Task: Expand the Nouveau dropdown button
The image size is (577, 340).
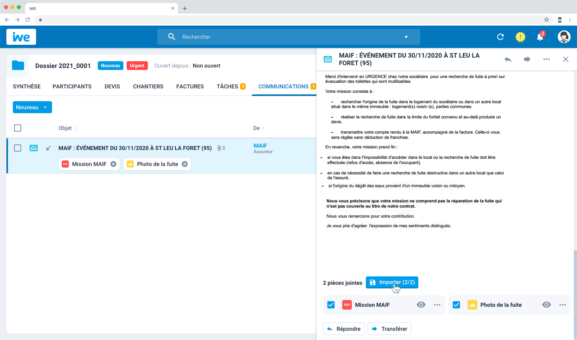Action: [x=32, y=107]
